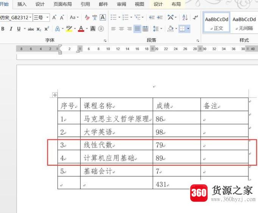Apply the 正文 style
The image size is (258, 213).
click(x=216, y=23)
